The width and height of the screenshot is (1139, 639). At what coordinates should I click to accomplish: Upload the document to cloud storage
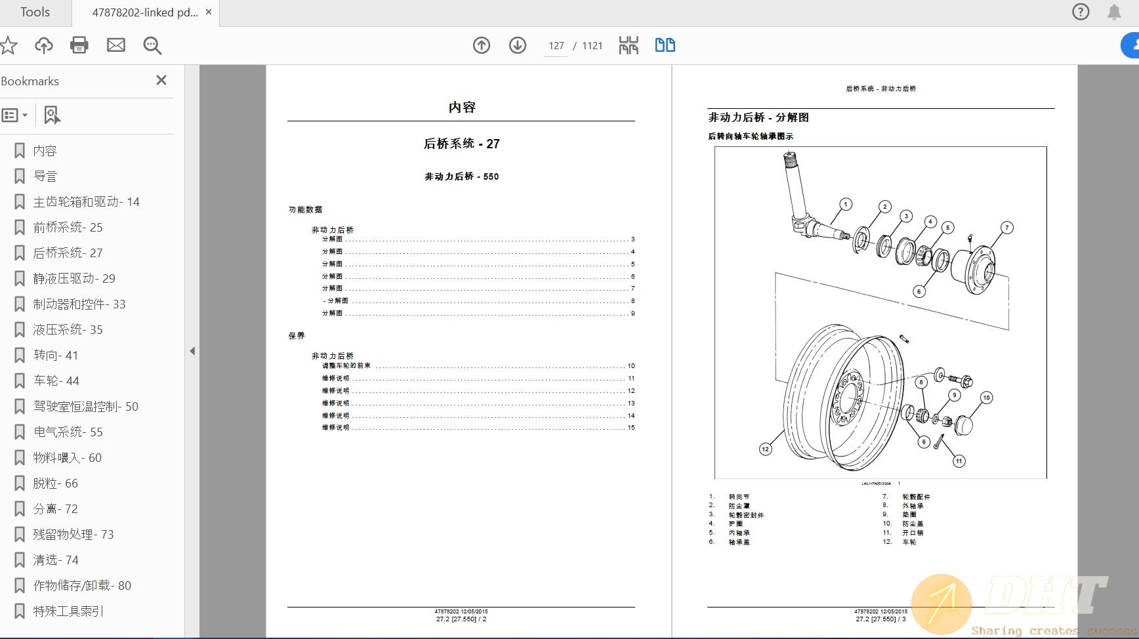click(x=43, y=45)
